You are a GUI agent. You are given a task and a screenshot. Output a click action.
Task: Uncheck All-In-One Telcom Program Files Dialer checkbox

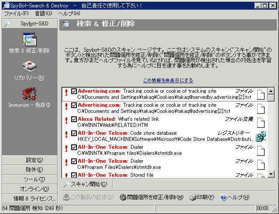click(74, 161)
